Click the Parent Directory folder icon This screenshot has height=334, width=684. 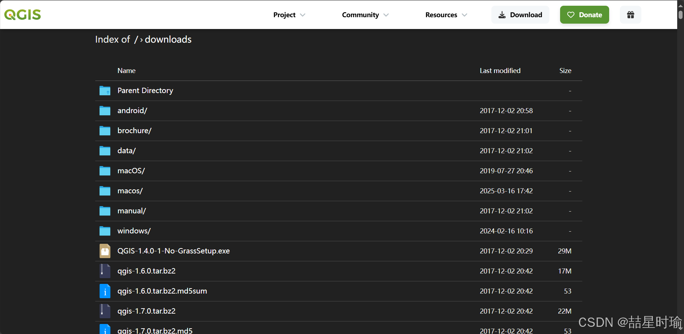105,91
